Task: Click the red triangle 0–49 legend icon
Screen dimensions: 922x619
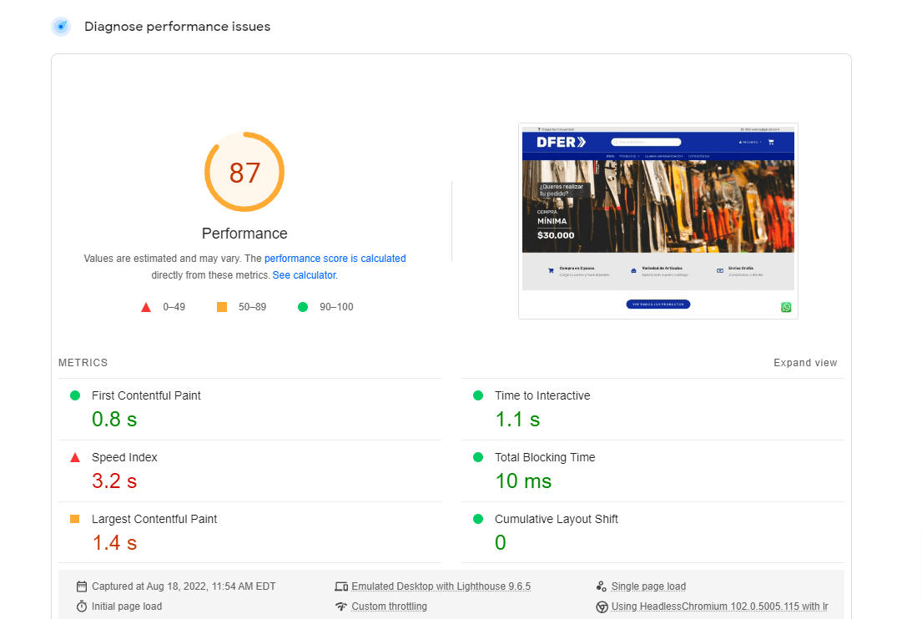Action: click(x=146, y=307)
